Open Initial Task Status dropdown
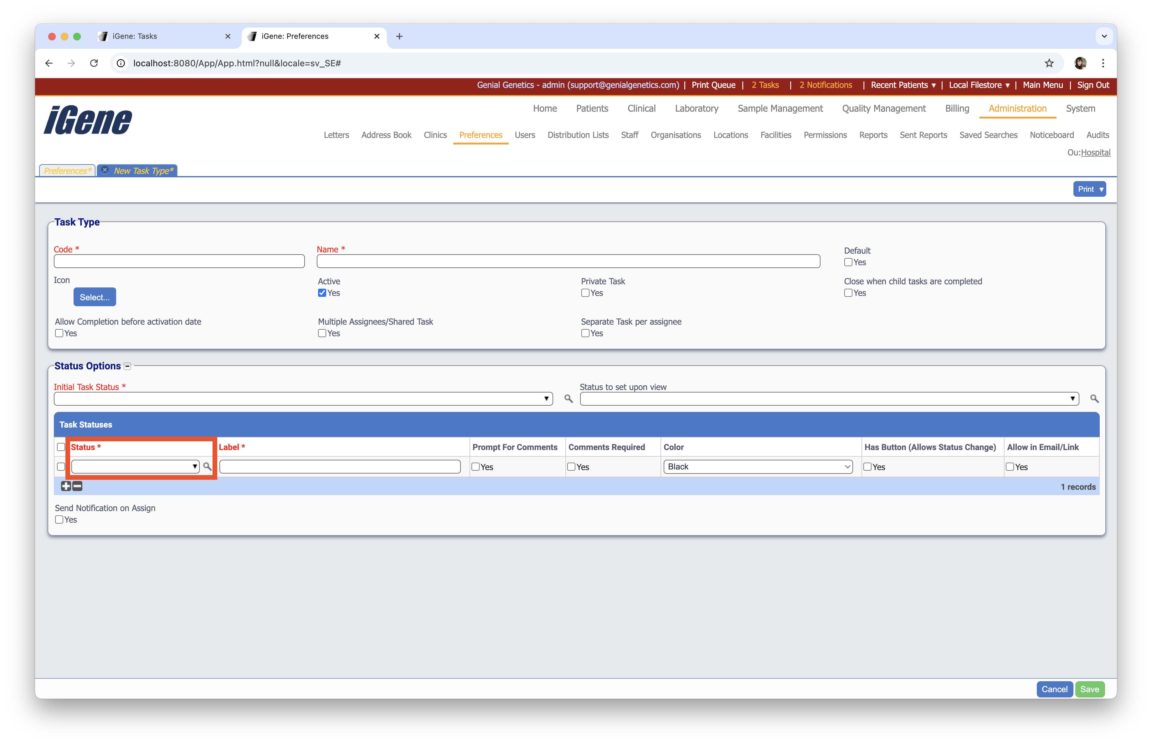The image size is (1152, 745). point(303,399)
